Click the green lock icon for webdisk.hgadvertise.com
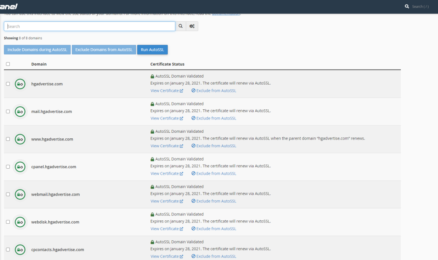Image resolution: width=438 pixels, height=260 pixels. [x=20, y=222]
